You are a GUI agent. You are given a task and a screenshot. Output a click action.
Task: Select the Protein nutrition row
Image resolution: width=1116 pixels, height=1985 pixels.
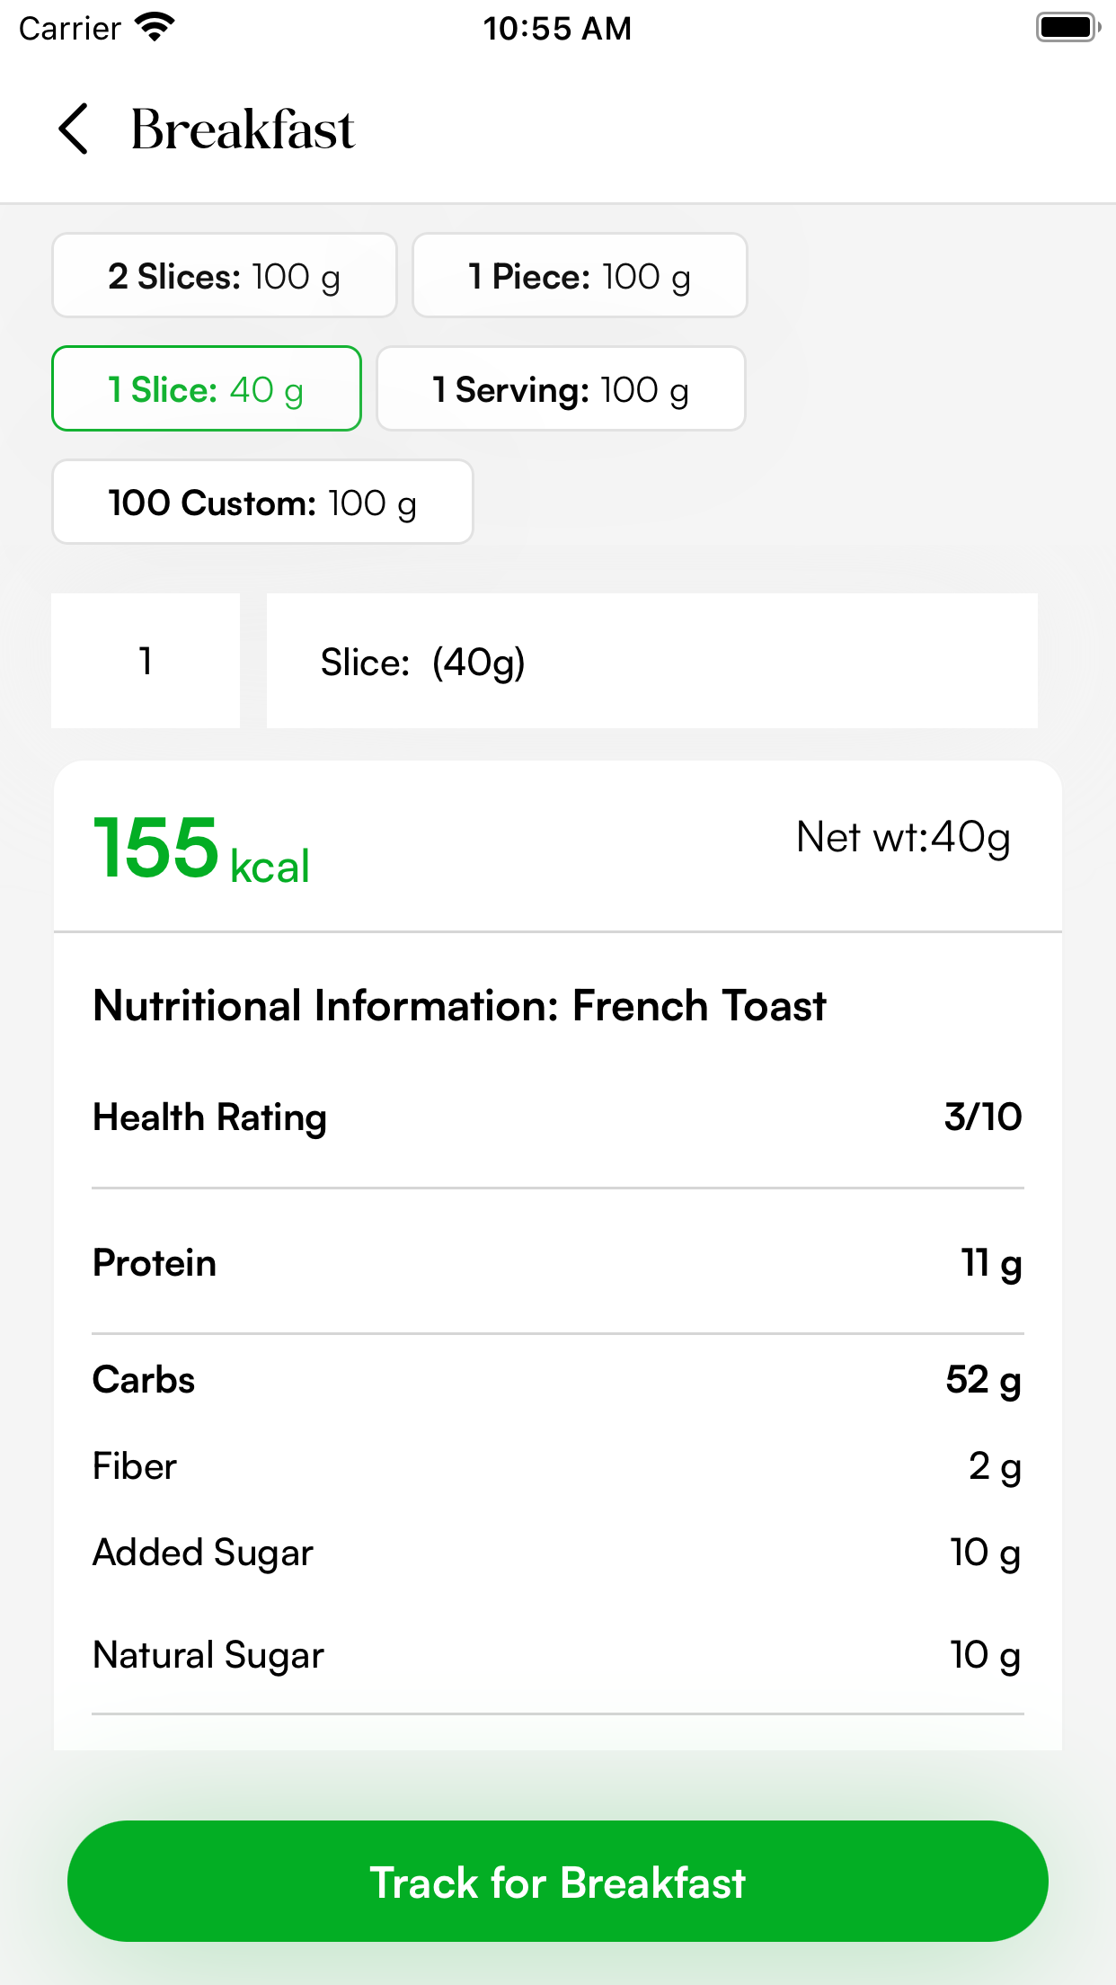558,1263
